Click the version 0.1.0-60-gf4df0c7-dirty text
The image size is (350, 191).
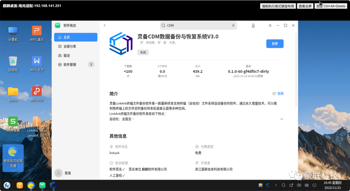[249, 72]
